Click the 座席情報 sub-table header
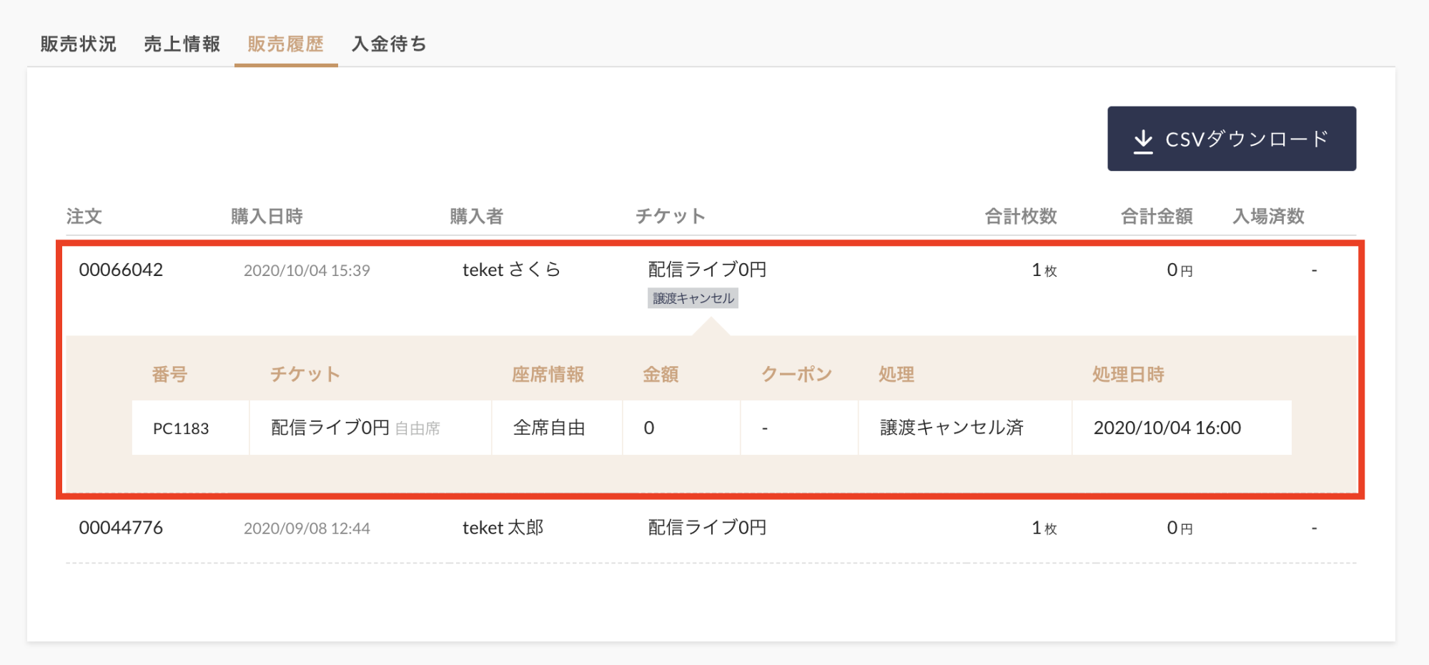 click(548, 375)
